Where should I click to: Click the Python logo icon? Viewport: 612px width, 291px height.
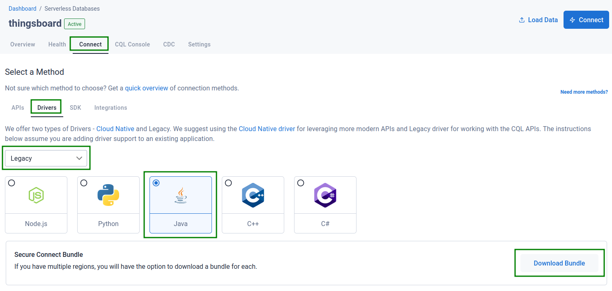click(x=108, y=195)
